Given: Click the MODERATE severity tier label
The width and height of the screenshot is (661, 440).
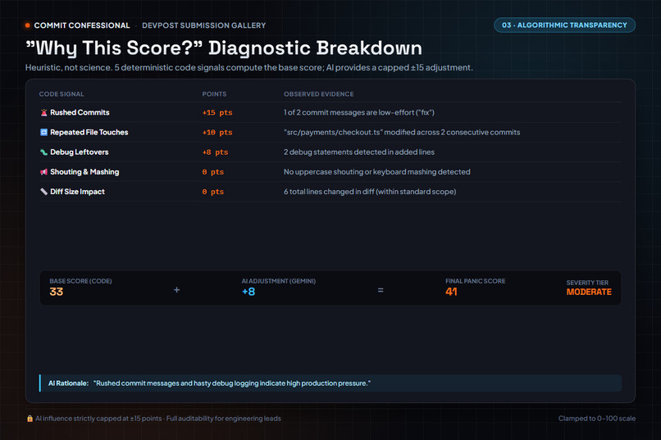Looking at the screenshot, I should point(589,292).
